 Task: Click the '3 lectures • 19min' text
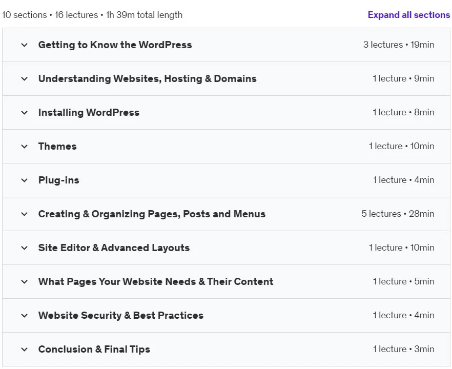399,45
